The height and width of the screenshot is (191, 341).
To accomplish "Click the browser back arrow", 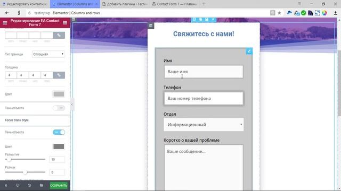I will click(x=7, y=13).
